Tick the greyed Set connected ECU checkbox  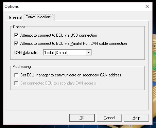coord(16,83)
